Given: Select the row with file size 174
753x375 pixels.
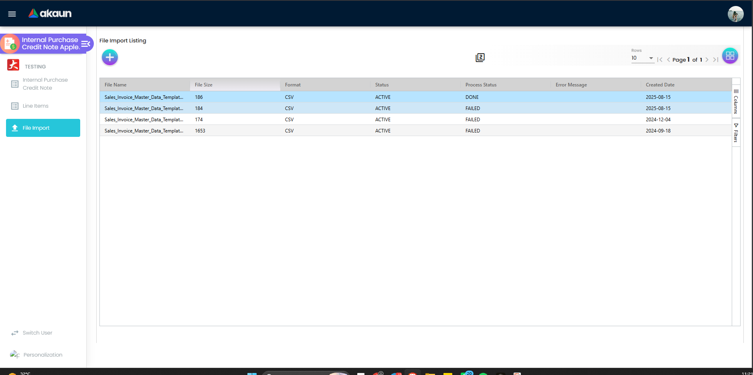Looking at the screenshot, I should pyautogui.click(x=415, y=119).
